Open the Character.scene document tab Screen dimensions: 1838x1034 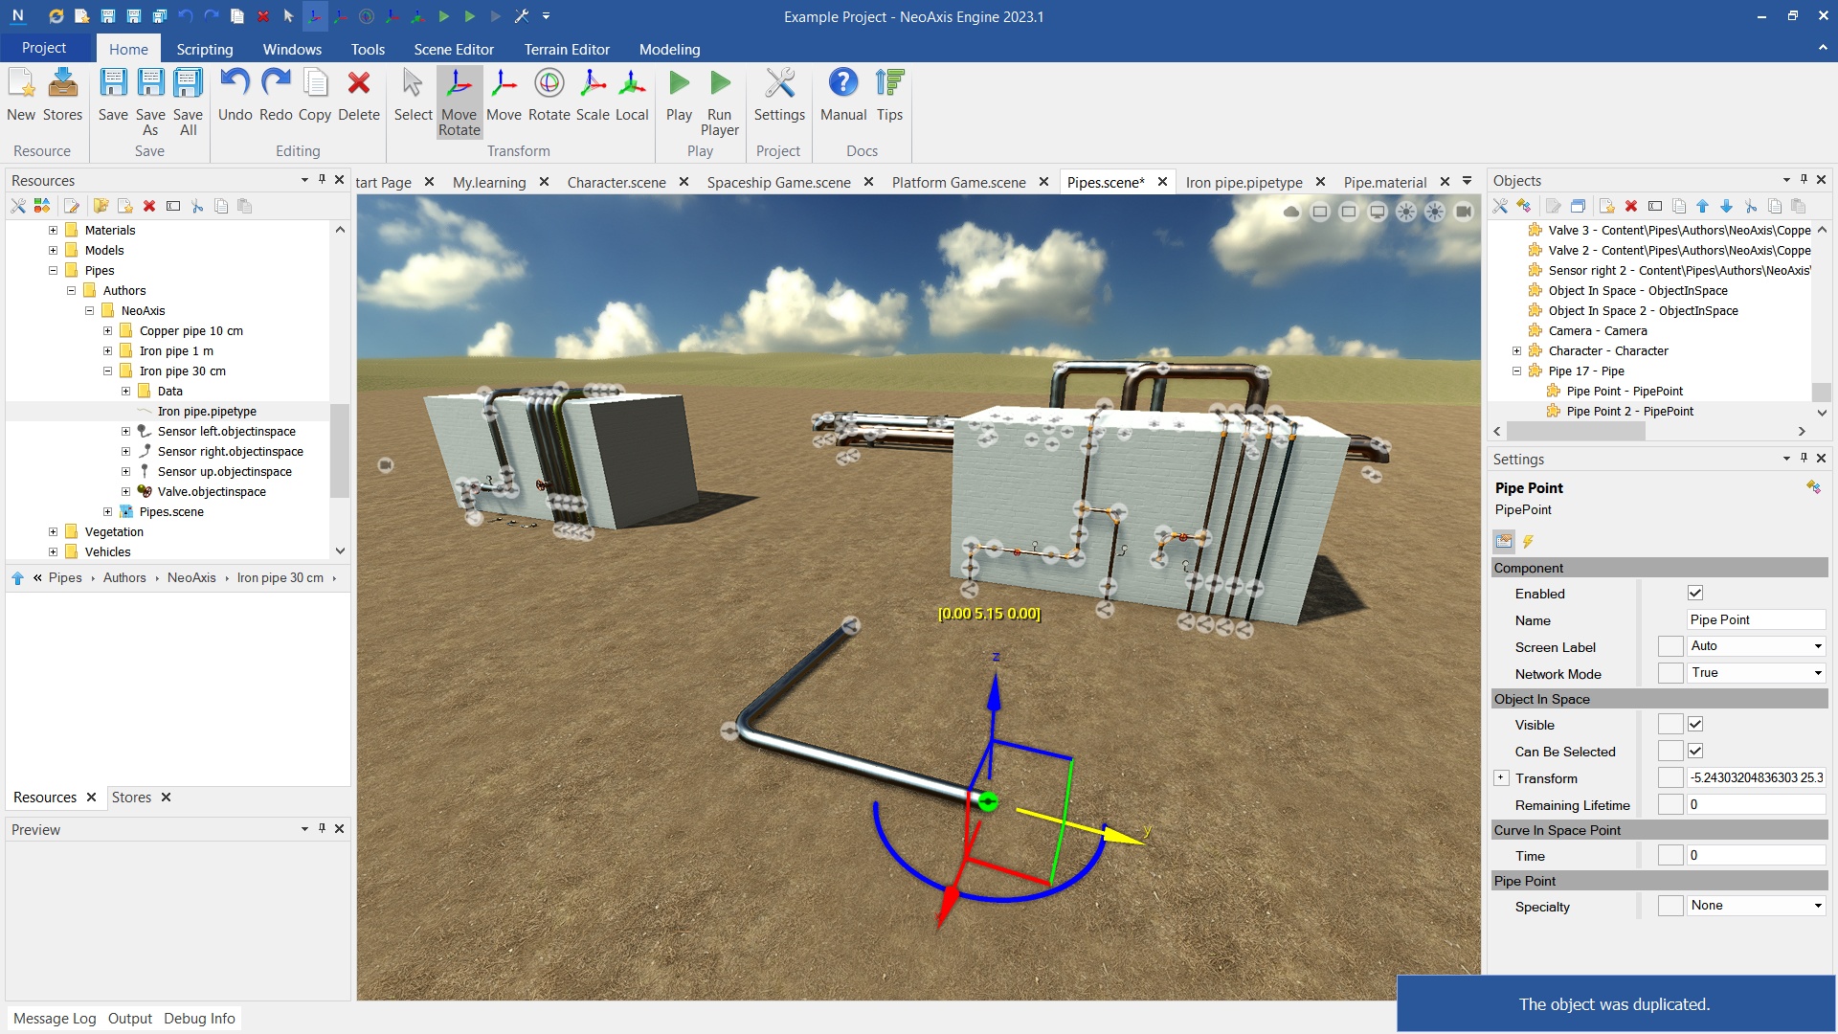[616, 182]
